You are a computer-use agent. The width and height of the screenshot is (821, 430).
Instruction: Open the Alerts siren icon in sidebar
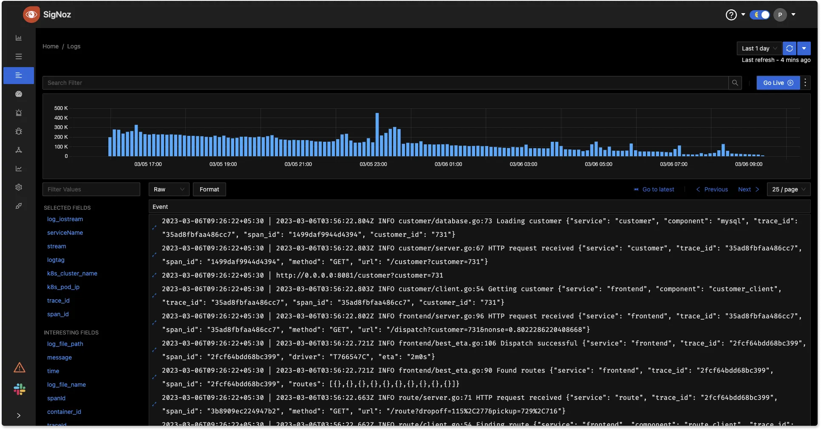(19, 113)
